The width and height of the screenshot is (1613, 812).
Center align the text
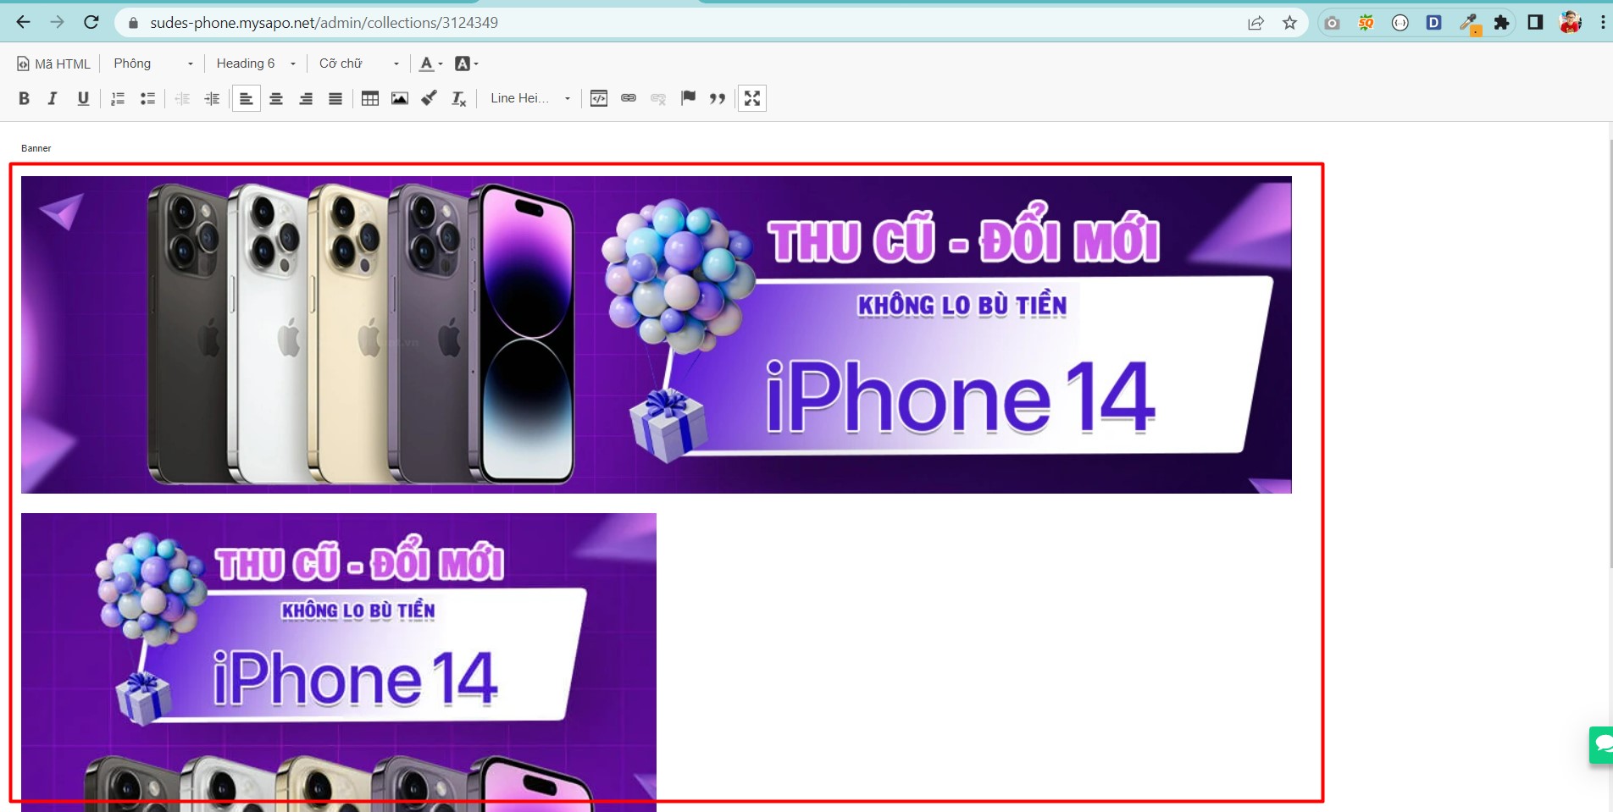click(x=276, y=98)
